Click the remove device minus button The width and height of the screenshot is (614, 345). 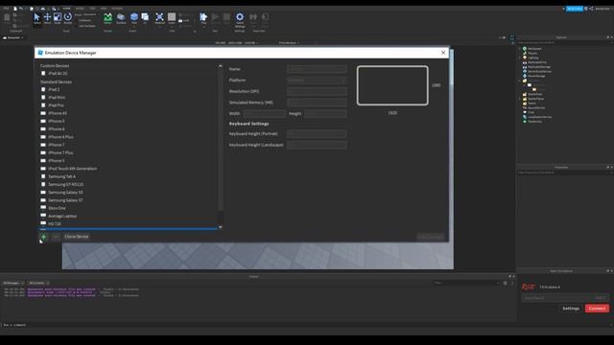(56, 237)
